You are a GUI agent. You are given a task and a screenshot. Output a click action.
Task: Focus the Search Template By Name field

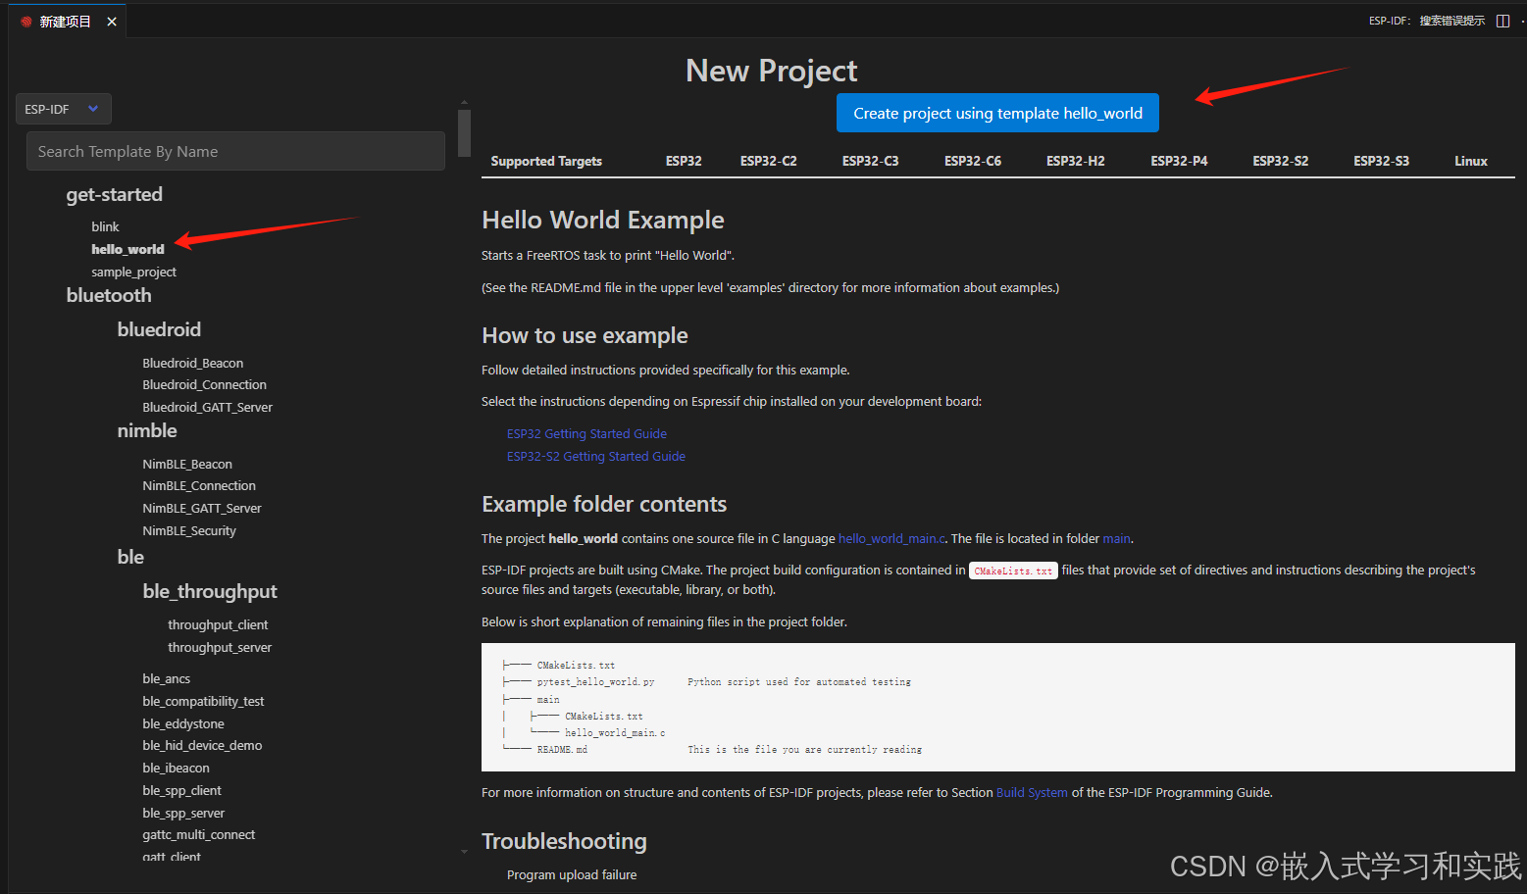(235, 151)
